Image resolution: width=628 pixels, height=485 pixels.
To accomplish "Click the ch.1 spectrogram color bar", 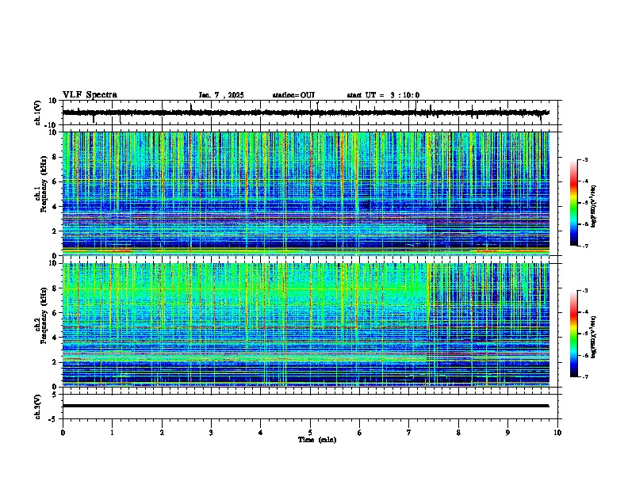I will [573, 203].
